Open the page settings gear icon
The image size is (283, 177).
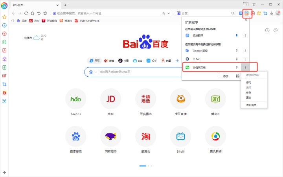pos(276,30)
